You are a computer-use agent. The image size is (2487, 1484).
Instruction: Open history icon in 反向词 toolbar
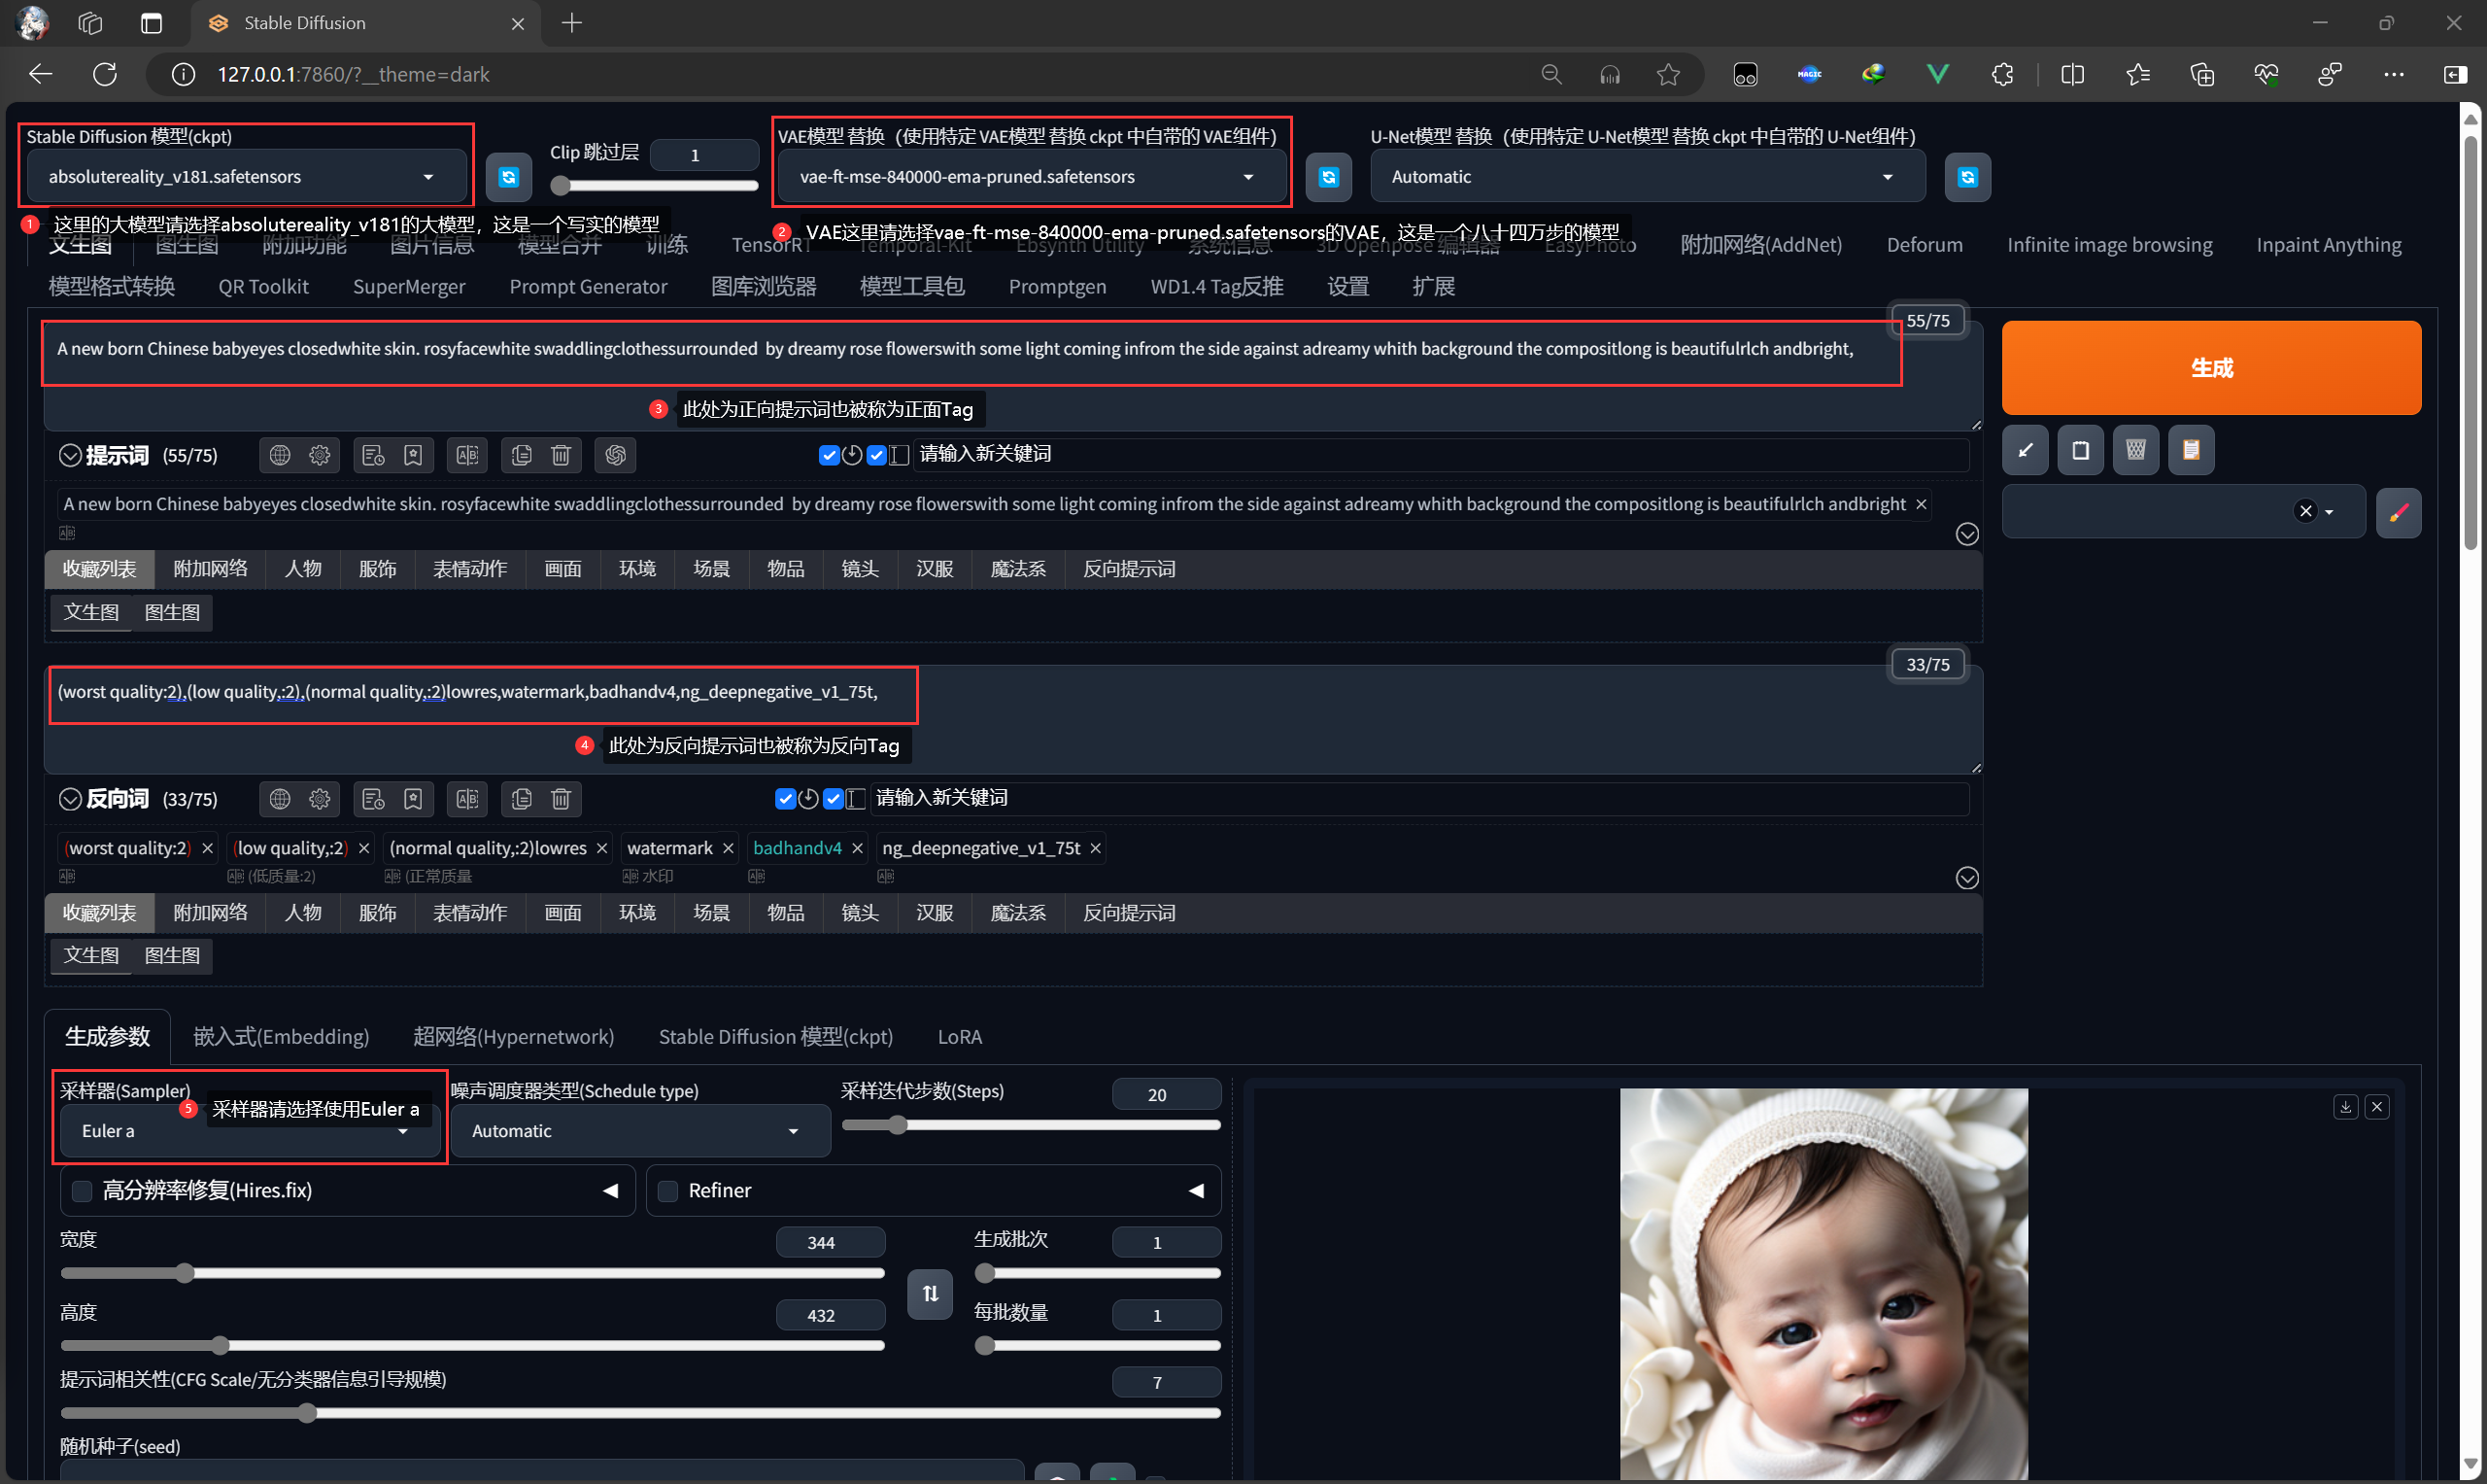[373, 799]
